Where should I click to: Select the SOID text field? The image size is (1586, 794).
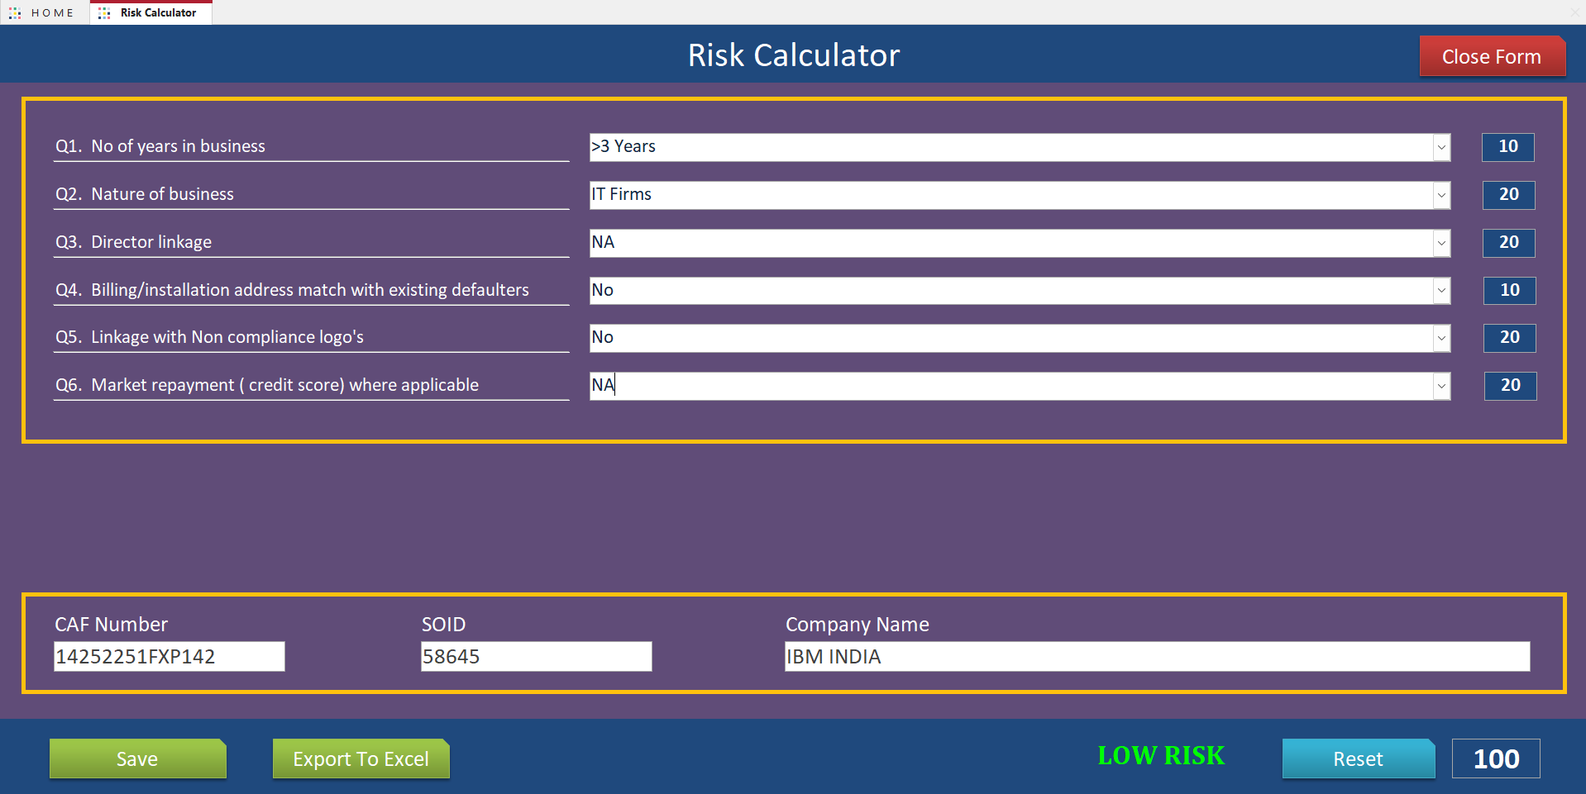(x=535, y=655)
